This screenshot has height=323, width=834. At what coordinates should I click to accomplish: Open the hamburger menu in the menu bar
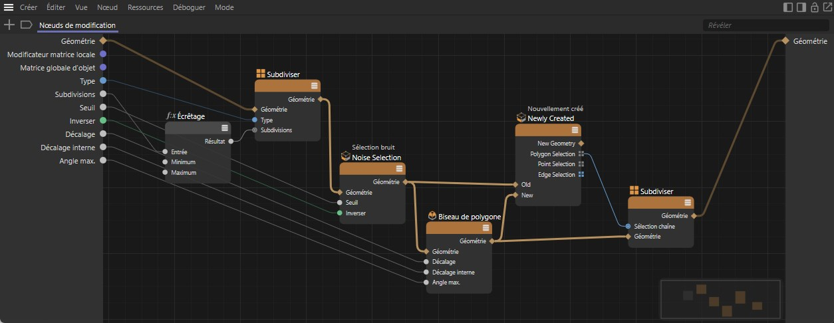(9, 8)
